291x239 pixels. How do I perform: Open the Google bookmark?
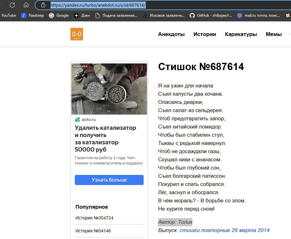pyautogui.click(x=59, y=15)
